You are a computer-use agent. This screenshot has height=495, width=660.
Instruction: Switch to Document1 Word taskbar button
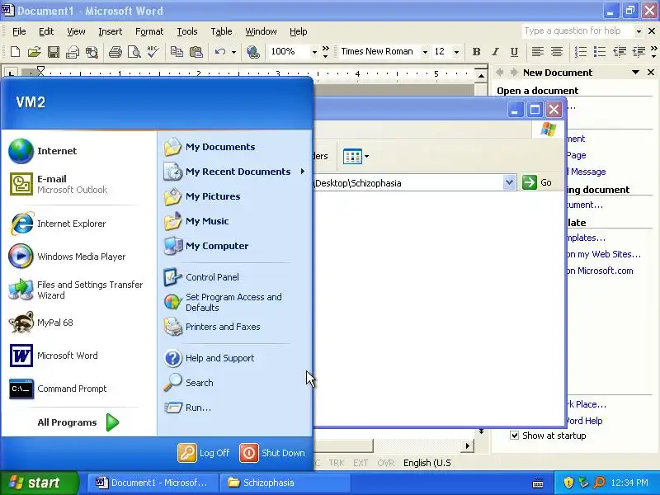pos(153,483)
